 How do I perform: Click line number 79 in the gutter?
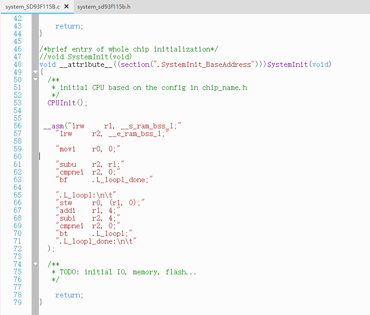click(x=18, y=302)
